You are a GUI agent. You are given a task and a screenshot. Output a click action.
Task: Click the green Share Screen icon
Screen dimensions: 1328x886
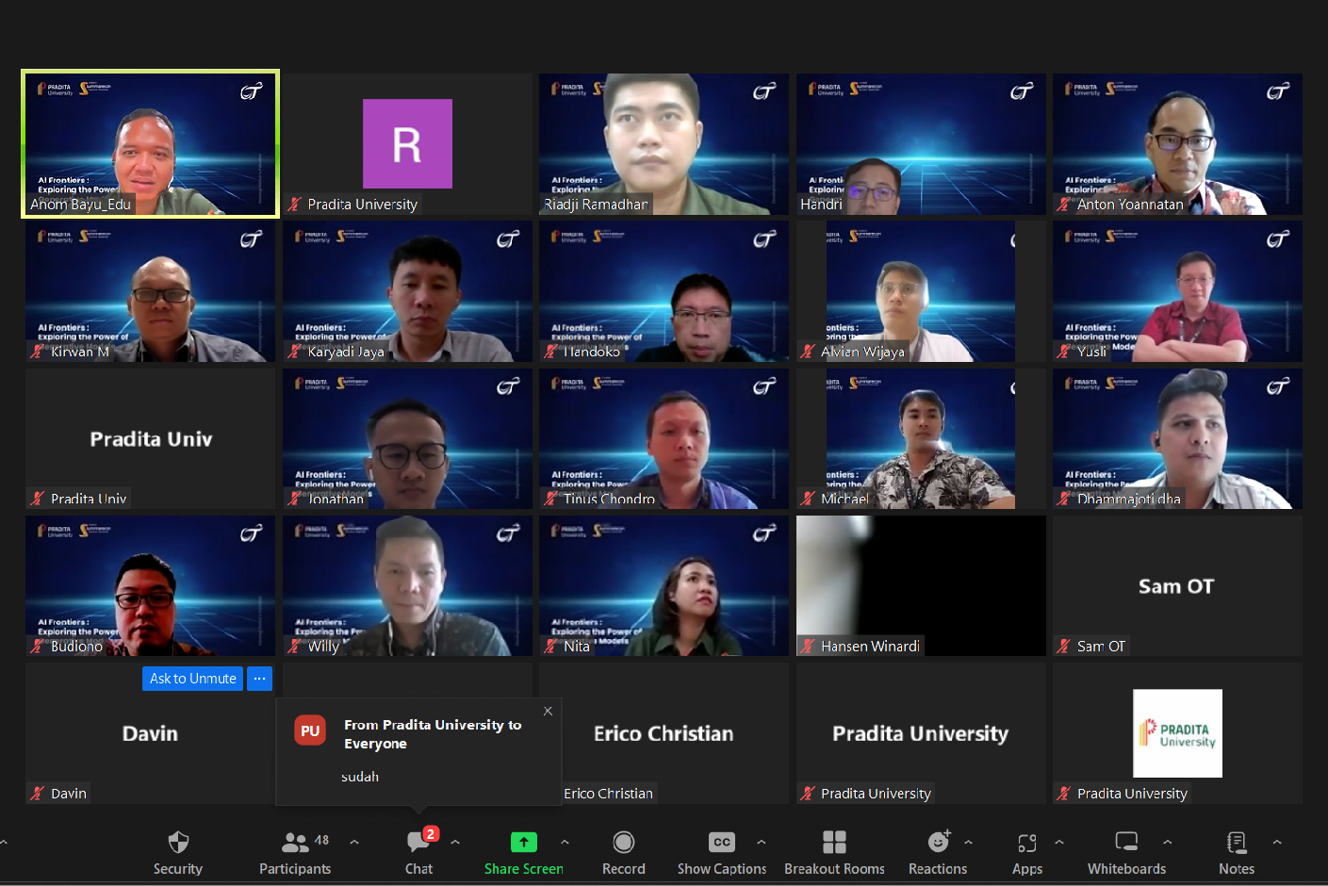pyautogui.click(x=523, y=843)
